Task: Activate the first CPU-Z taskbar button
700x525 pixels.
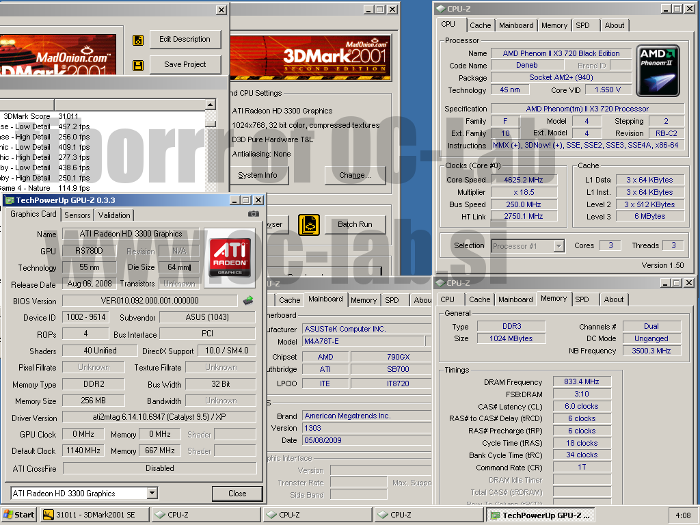Action: point(206,515)
